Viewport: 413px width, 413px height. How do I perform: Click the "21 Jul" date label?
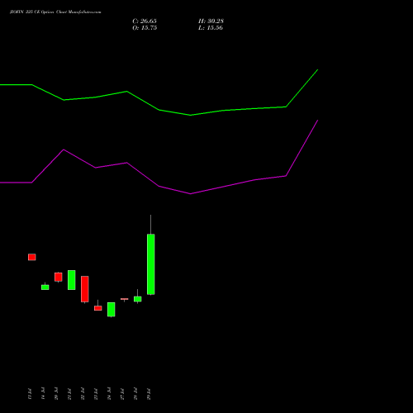[x=69, y=394]
